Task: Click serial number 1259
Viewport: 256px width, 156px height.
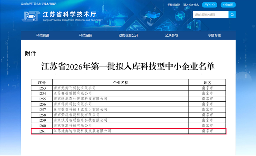Action: 42,120
